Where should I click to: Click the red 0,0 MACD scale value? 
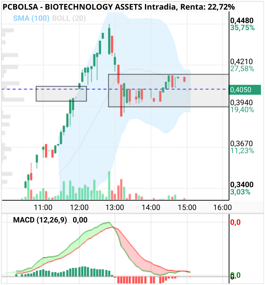235,222
